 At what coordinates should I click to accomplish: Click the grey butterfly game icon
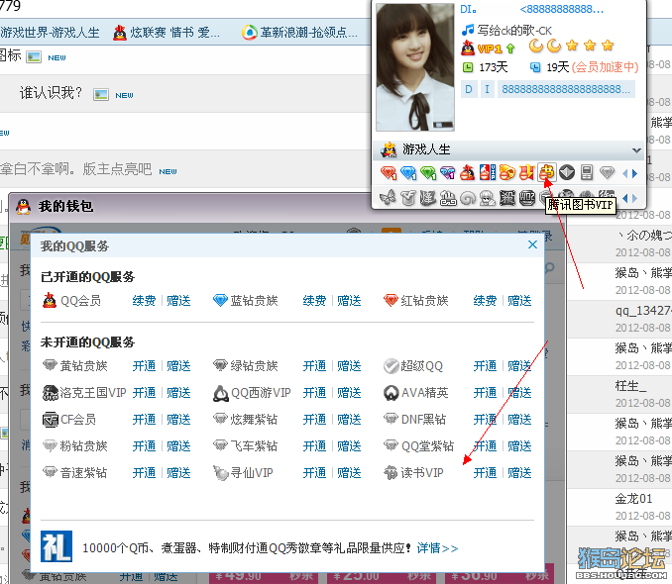click(389, 198)
